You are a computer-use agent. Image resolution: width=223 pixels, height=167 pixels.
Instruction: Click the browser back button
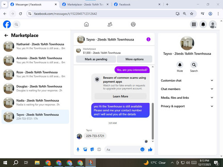[x=5, y=14]
